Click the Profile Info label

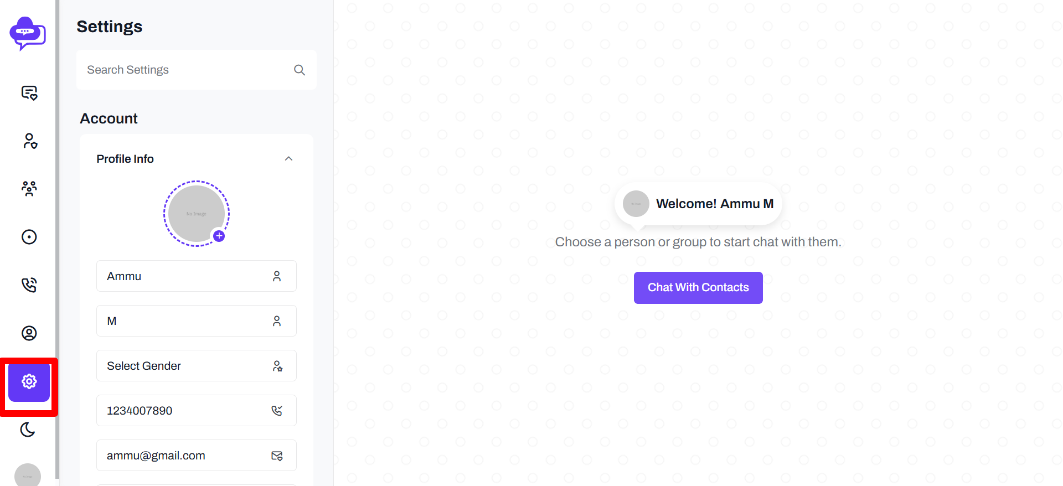[125, 159]
